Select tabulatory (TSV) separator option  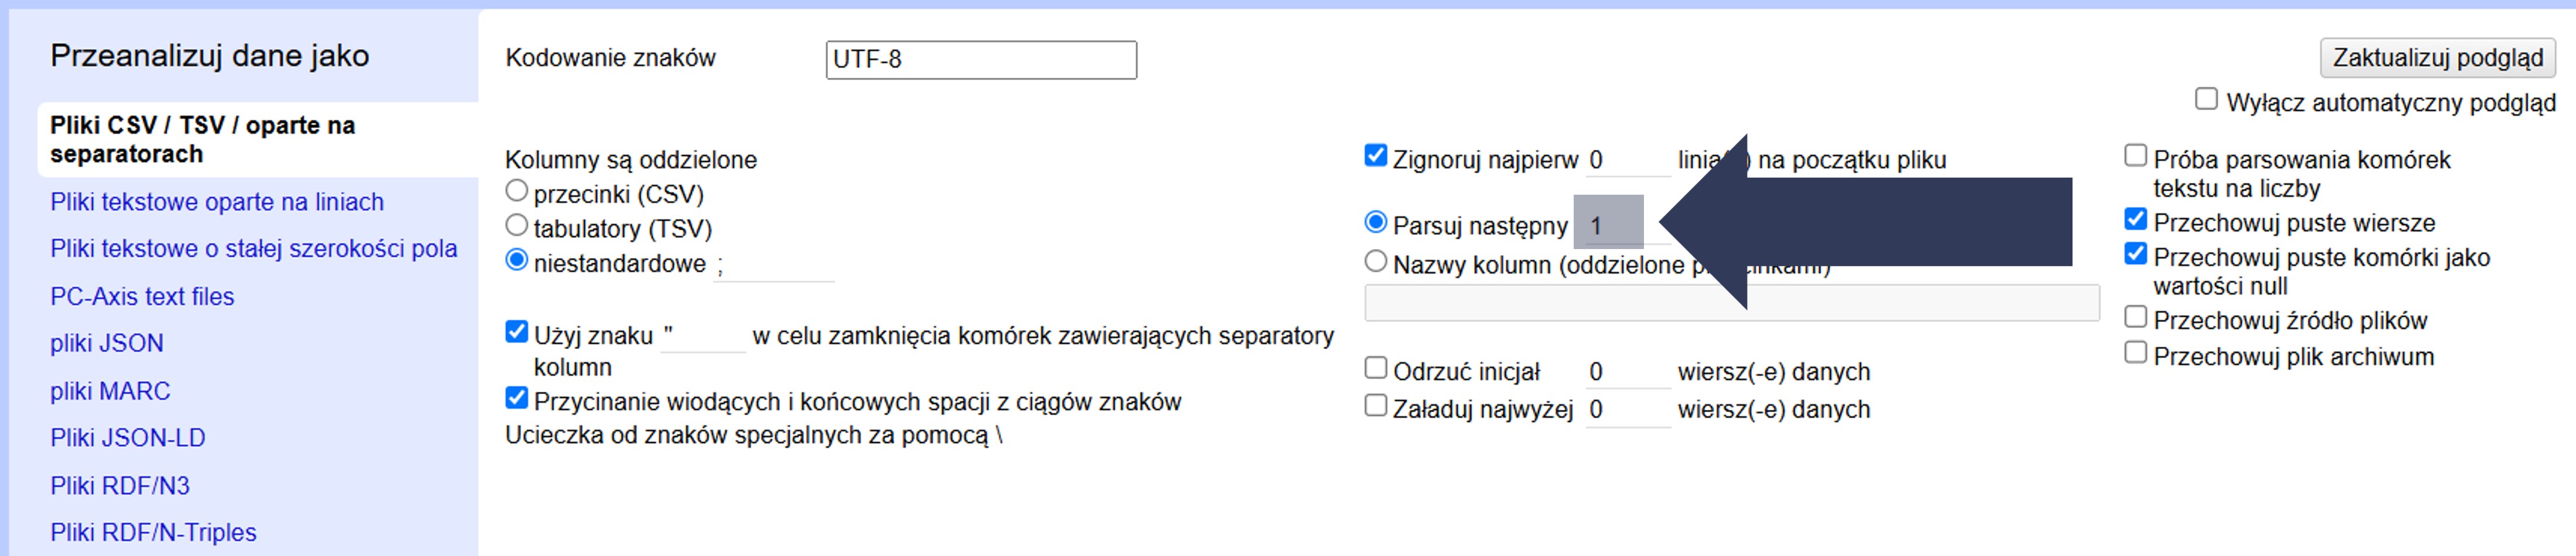(x=517, y=226)
